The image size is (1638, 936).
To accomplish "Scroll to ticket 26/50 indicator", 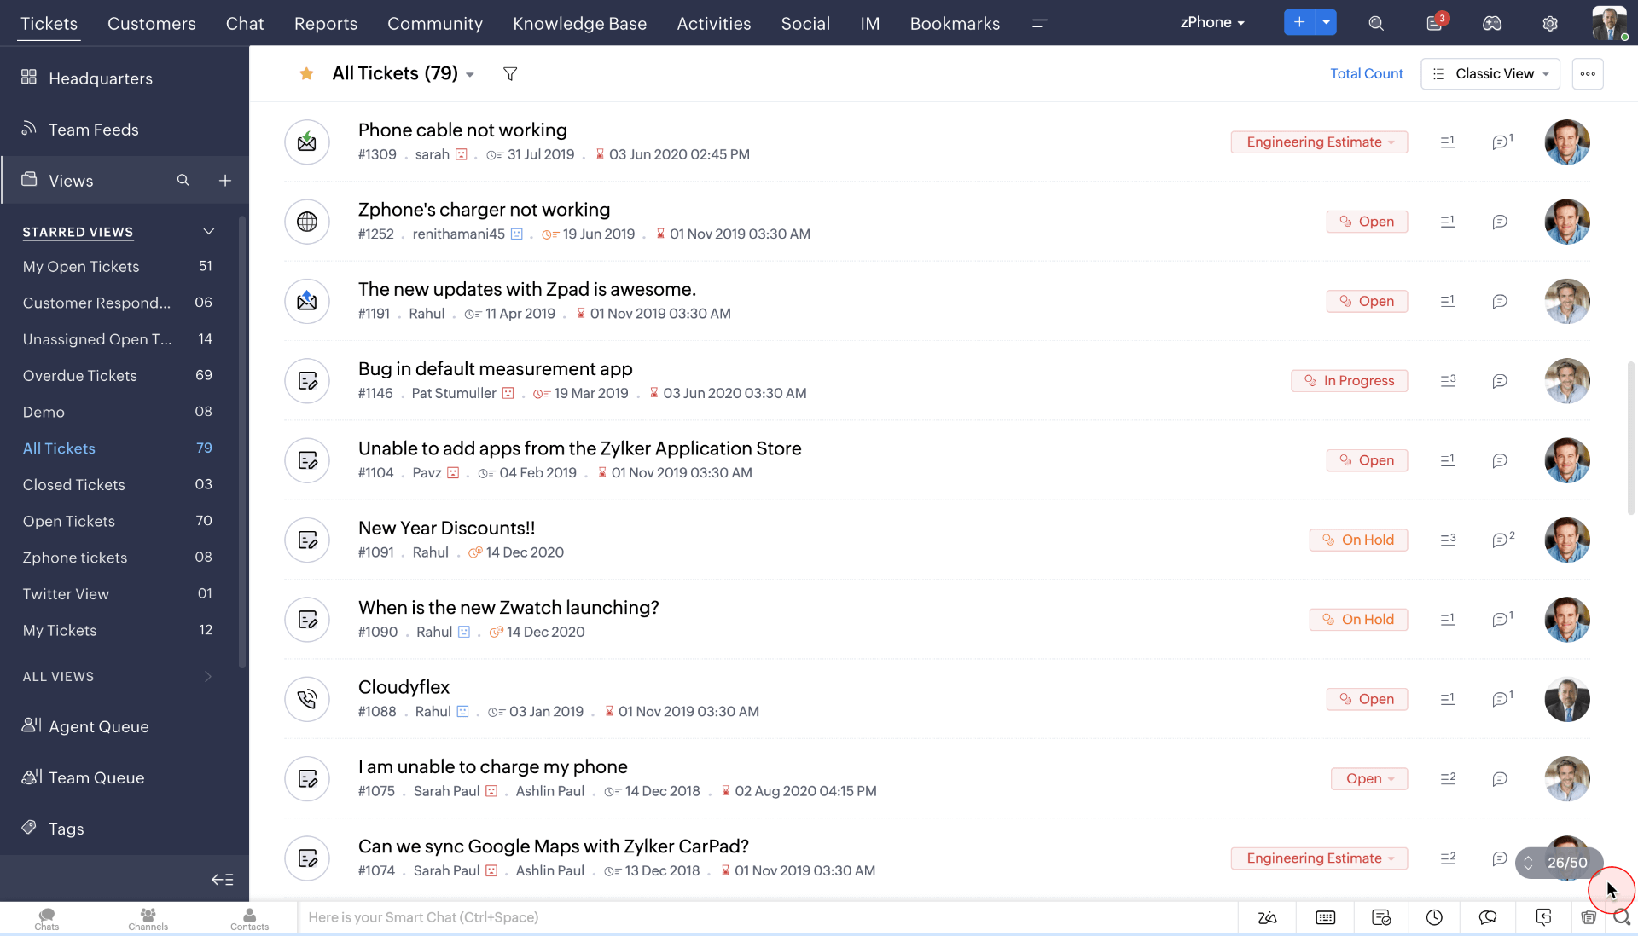I will (x=1565, y=862).
